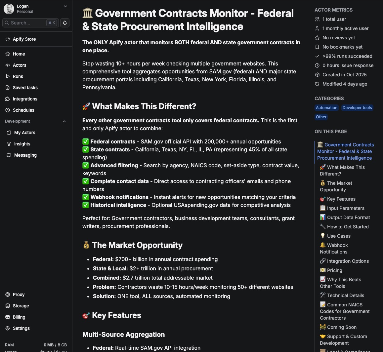
Task: Open the Automation category tag
Action: coord(326,107)
